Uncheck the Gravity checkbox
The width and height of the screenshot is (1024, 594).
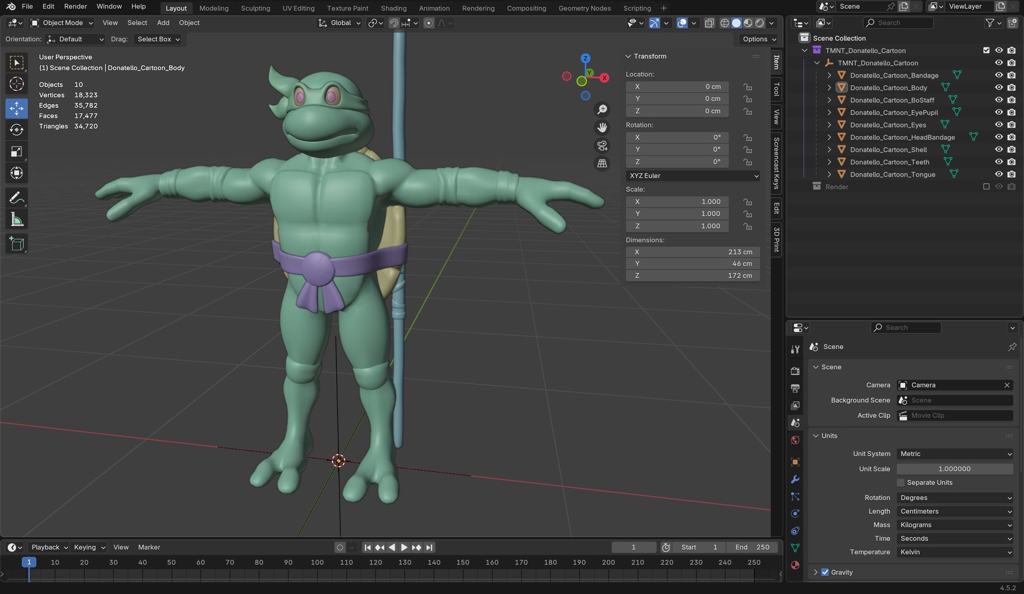pos(825,572)
